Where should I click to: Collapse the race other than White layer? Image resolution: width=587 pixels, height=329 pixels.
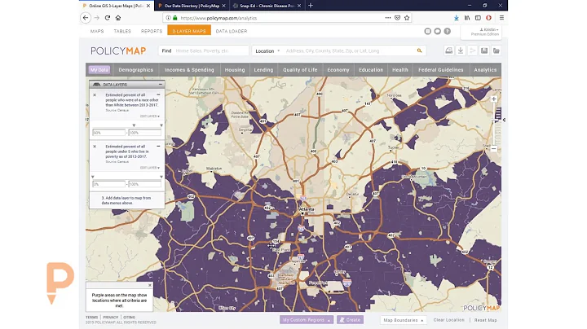click(x=158, y=95)
